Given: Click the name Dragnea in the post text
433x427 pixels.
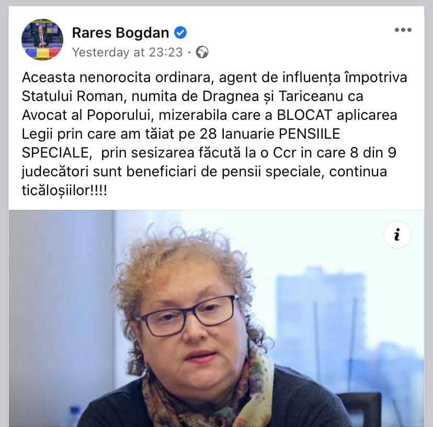Looking at the screenshot, I should (x=230, y=96).
